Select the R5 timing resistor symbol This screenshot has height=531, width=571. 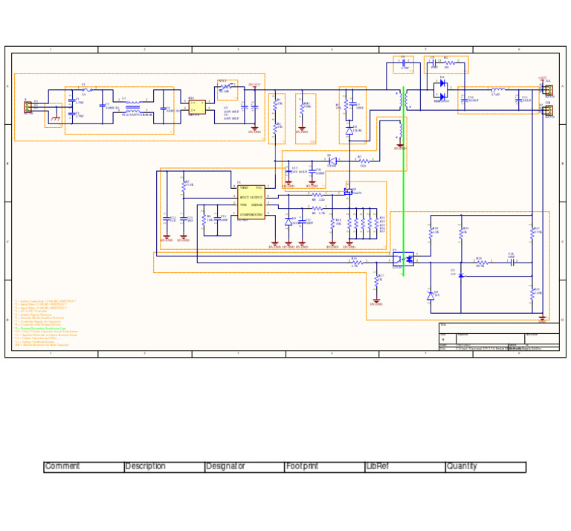pyautogui.click(x=184, y=186)
